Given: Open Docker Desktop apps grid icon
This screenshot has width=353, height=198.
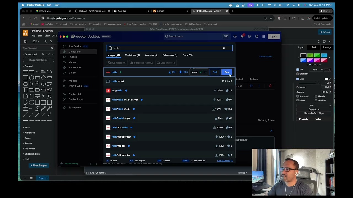Looking at the screenshot, I should click(x=264, y=36).
